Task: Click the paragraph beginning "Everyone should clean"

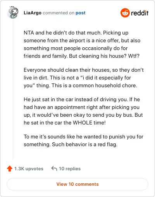Action: coord(84,78)
